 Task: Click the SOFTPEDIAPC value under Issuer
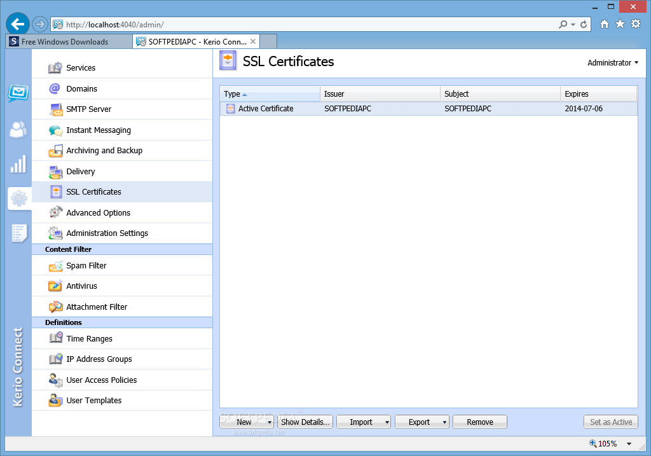348,108
